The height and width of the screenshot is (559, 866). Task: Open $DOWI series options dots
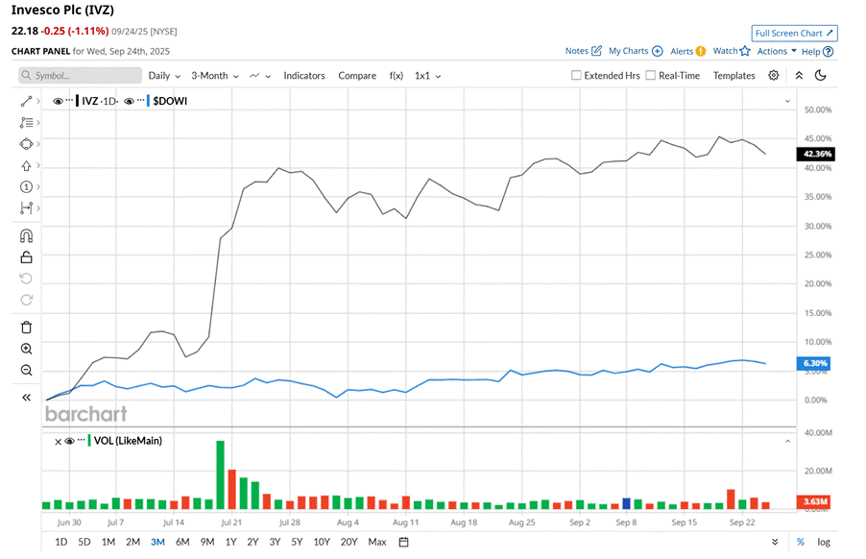tap(141, 101)
